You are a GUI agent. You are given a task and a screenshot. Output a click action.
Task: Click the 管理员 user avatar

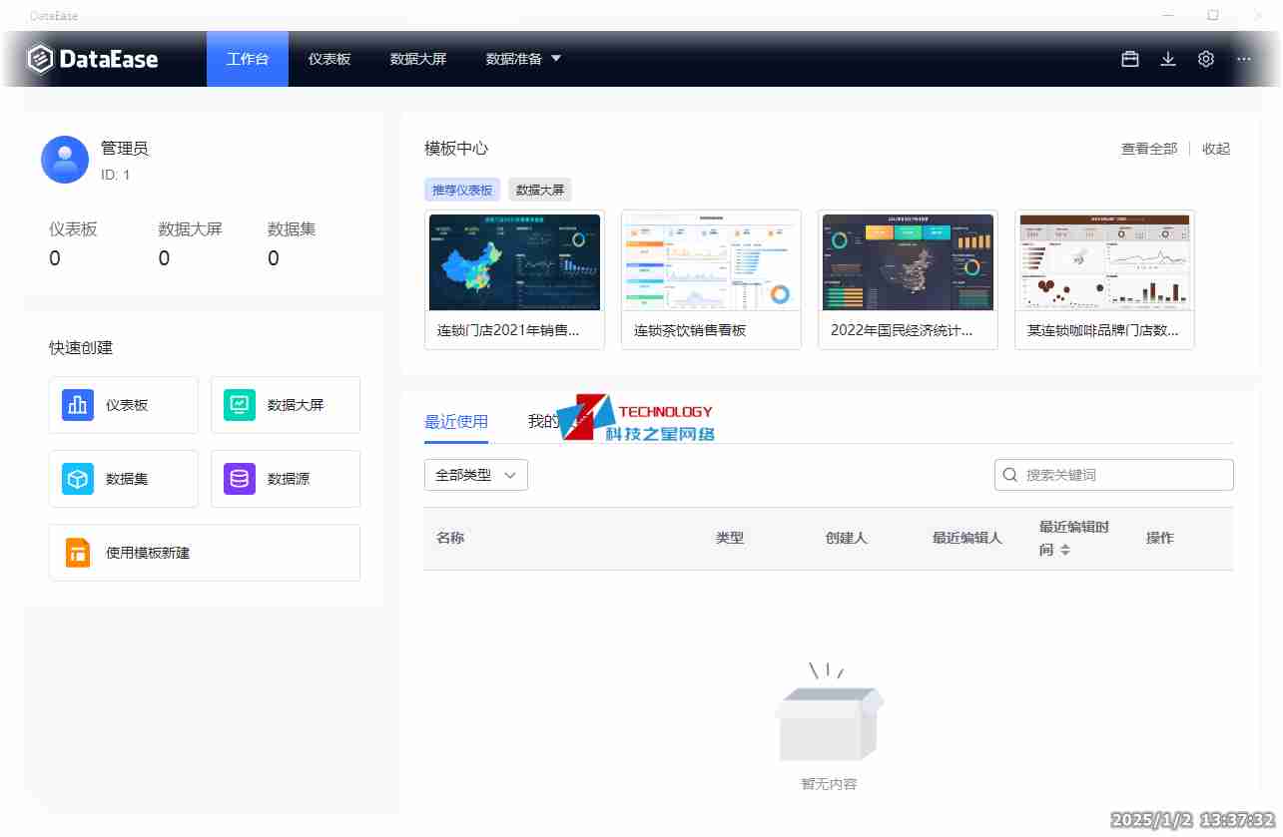click(65, 160)
